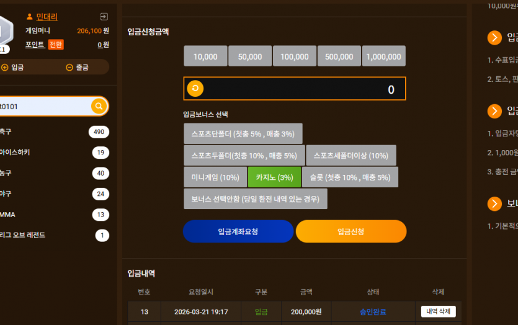The width and height of the screenshot is (518, 325).
Task: Choose 보너스 선택안함 option
Action: (256, 199)
